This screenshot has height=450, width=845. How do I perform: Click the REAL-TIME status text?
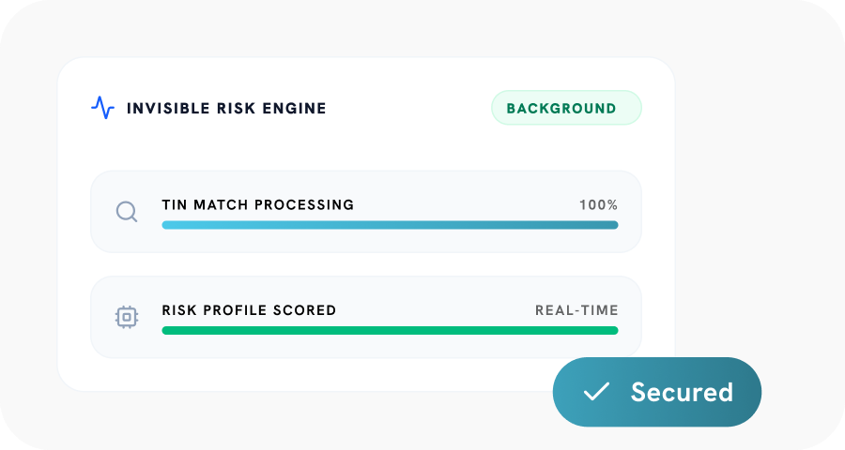(x=576, y=310)
